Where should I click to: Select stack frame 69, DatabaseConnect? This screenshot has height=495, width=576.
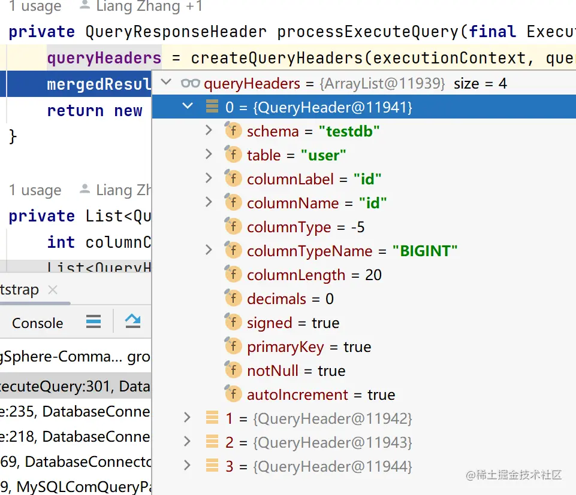[76, 461]
